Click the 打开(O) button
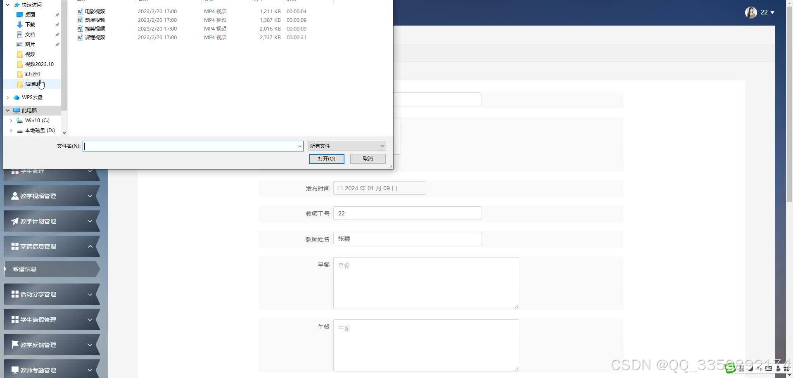The height and width of the screenshot is (378, 793). point(326,158)
